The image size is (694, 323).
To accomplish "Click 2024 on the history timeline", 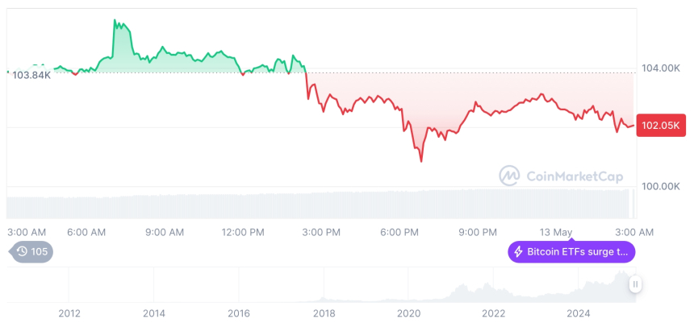I will (x=579, y=313).
